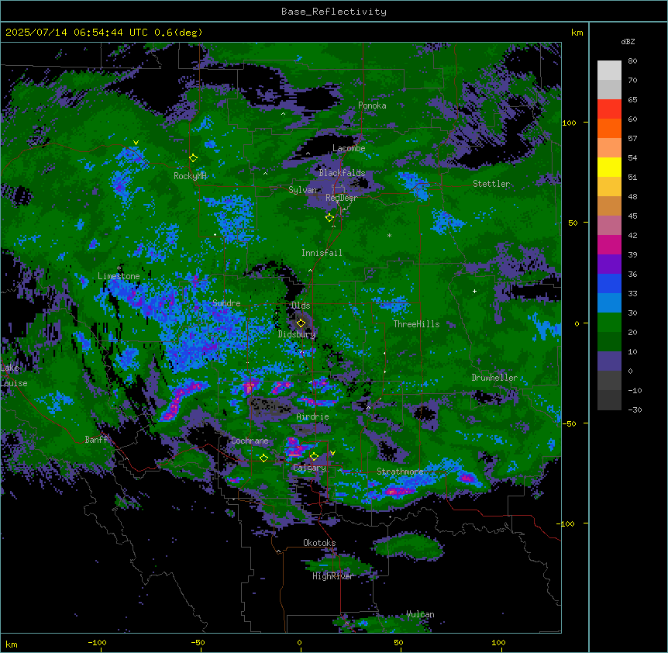Click the Didsbury label

(297, 334)
